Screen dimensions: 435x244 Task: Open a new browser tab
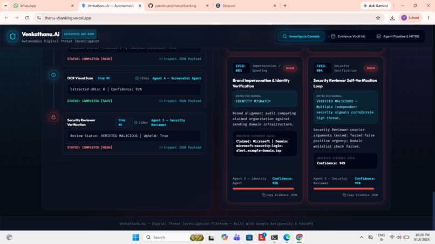click(x=285, y=5)
